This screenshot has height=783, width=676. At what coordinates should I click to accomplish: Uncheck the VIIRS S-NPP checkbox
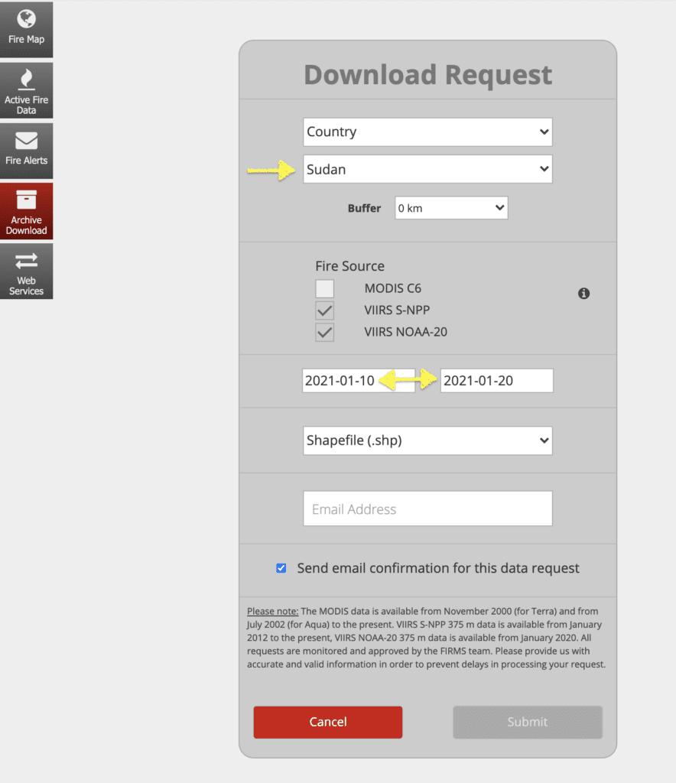(324, 310)
